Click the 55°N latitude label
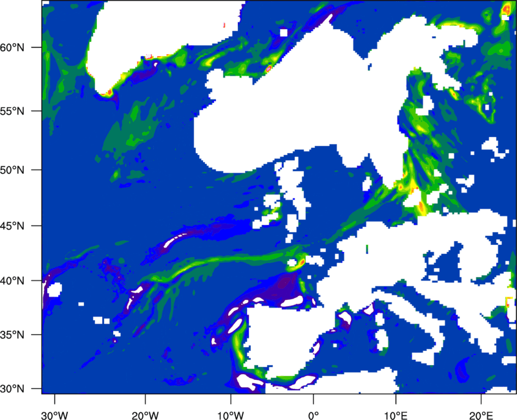Image resolution: width=517 pixels, height=420 pixels. [x=12, y=110]
